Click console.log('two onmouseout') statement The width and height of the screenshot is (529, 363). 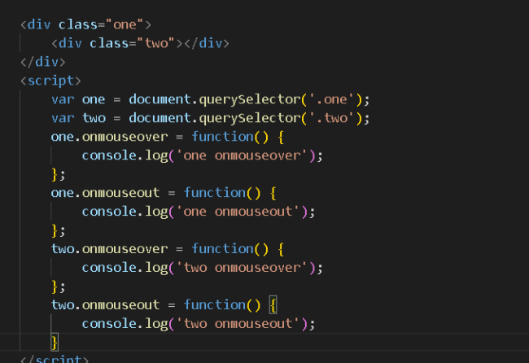(x=199, y=324)
